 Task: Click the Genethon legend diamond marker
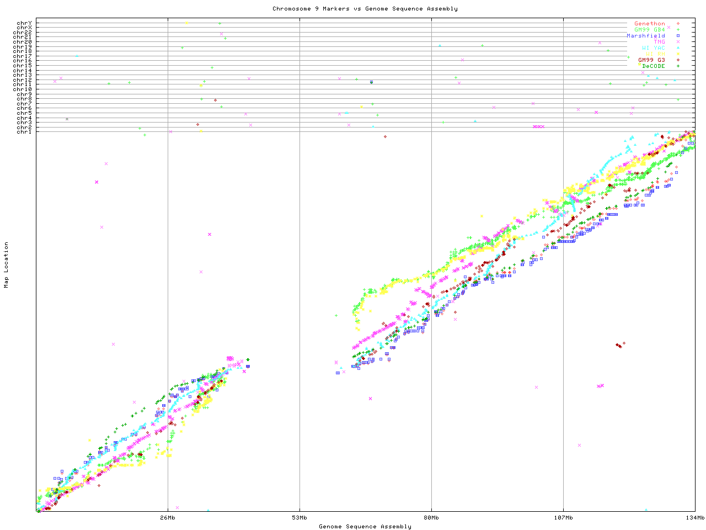coord(678,24)
